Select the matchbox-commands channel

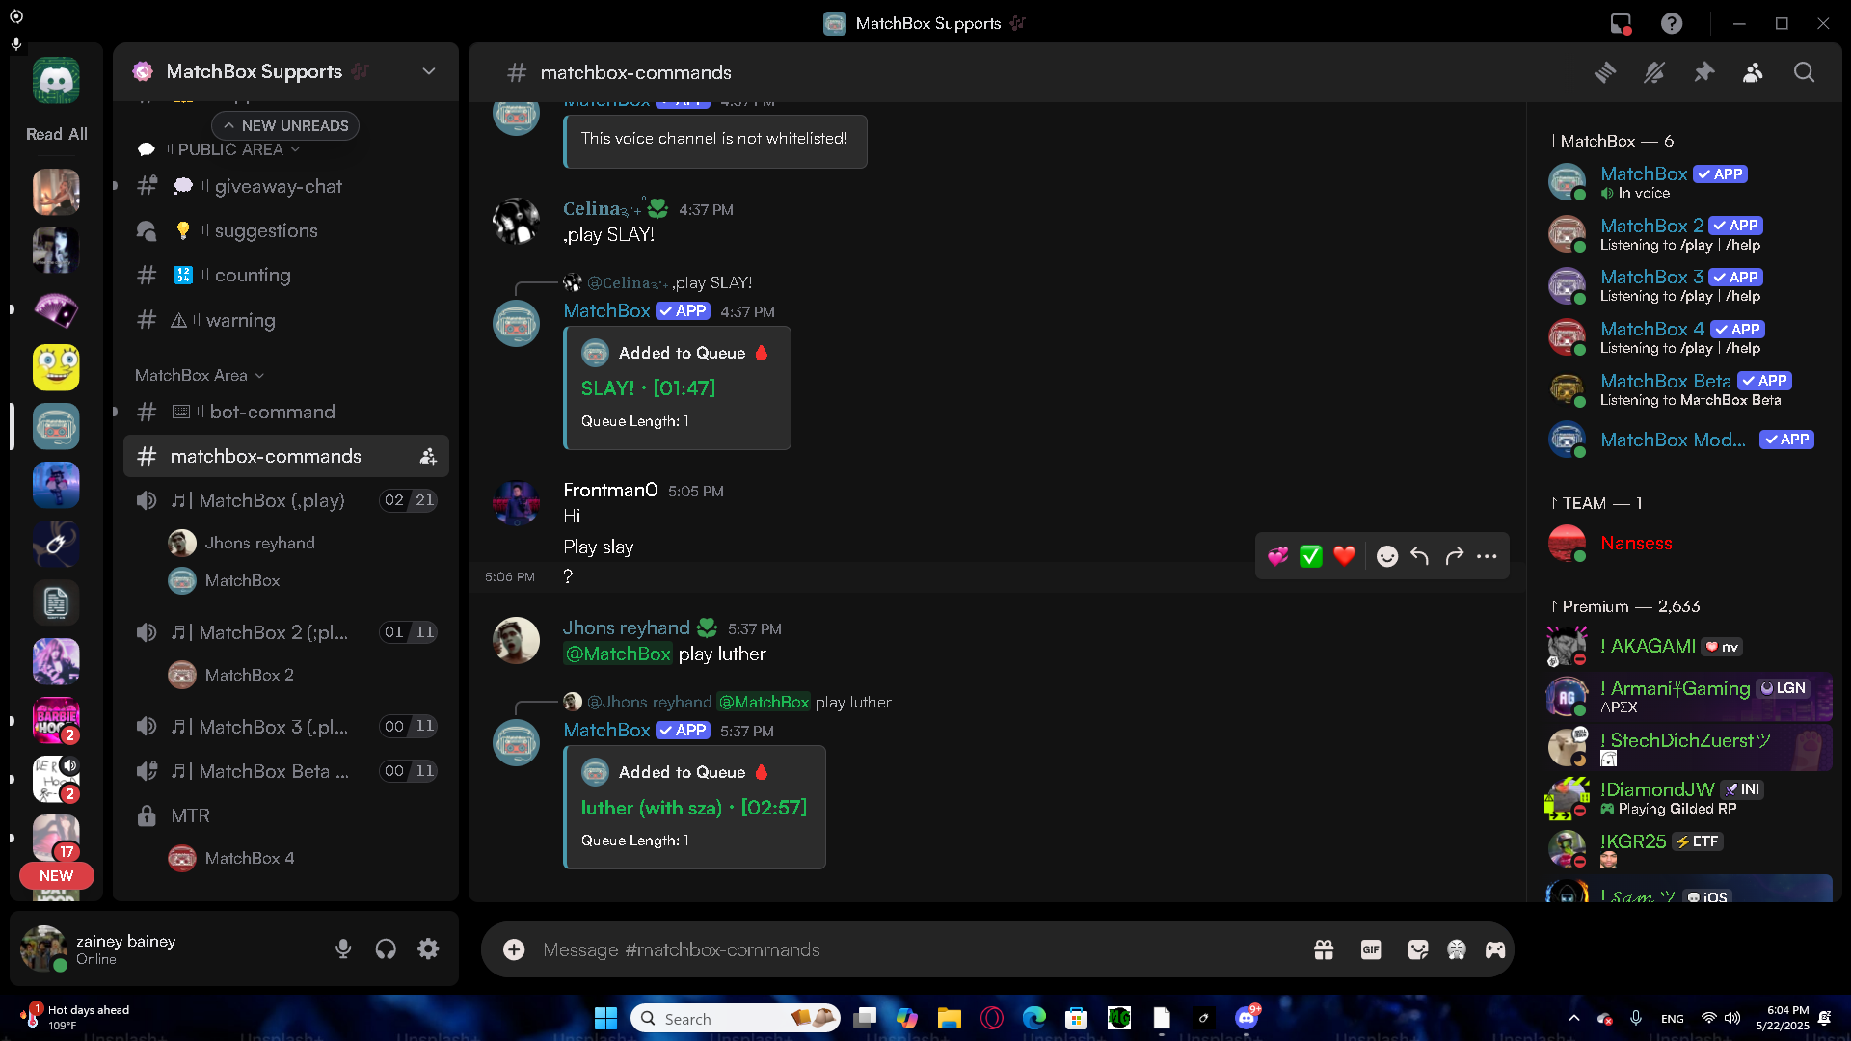click(286, 457)
